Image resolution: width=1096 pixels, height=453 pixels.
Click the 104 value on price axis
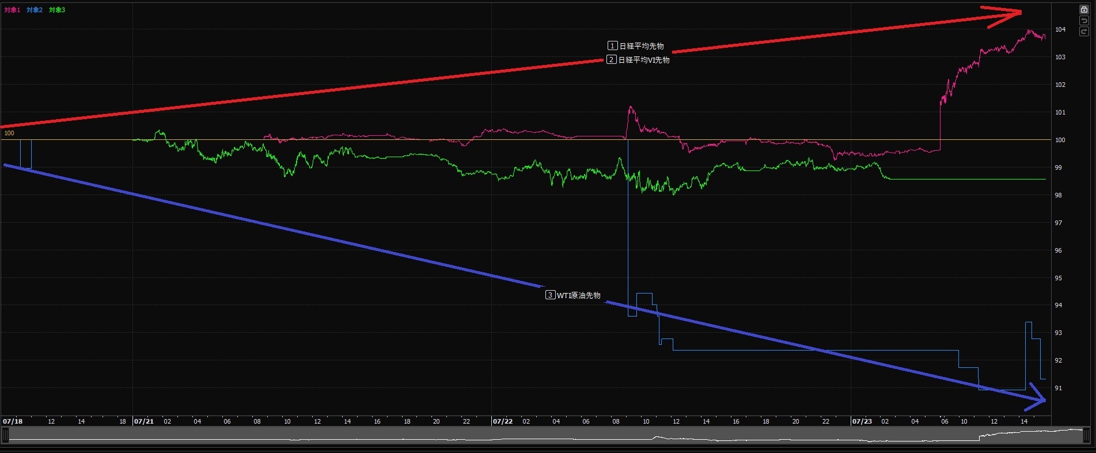coord(1060,29)
